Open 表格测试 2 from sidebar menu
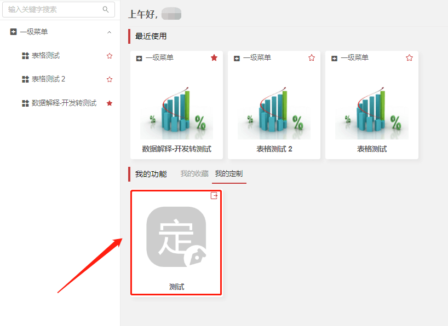 [48, 79]
